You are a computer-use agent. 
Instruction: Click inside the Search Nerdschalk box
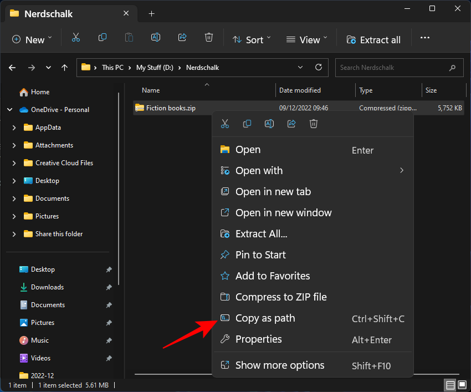point(393,67)
